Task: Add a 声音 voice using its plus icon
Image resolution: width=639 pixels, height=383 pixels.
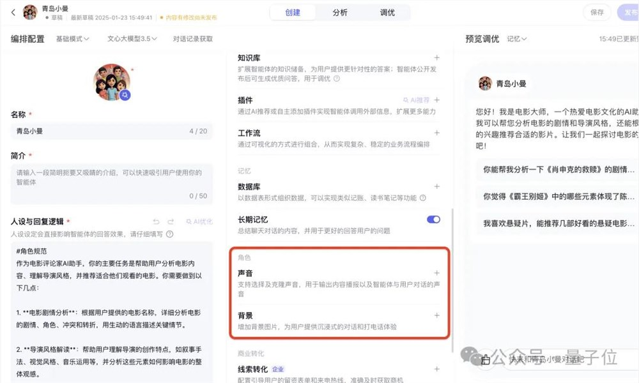Action: [x=436, y=273]
